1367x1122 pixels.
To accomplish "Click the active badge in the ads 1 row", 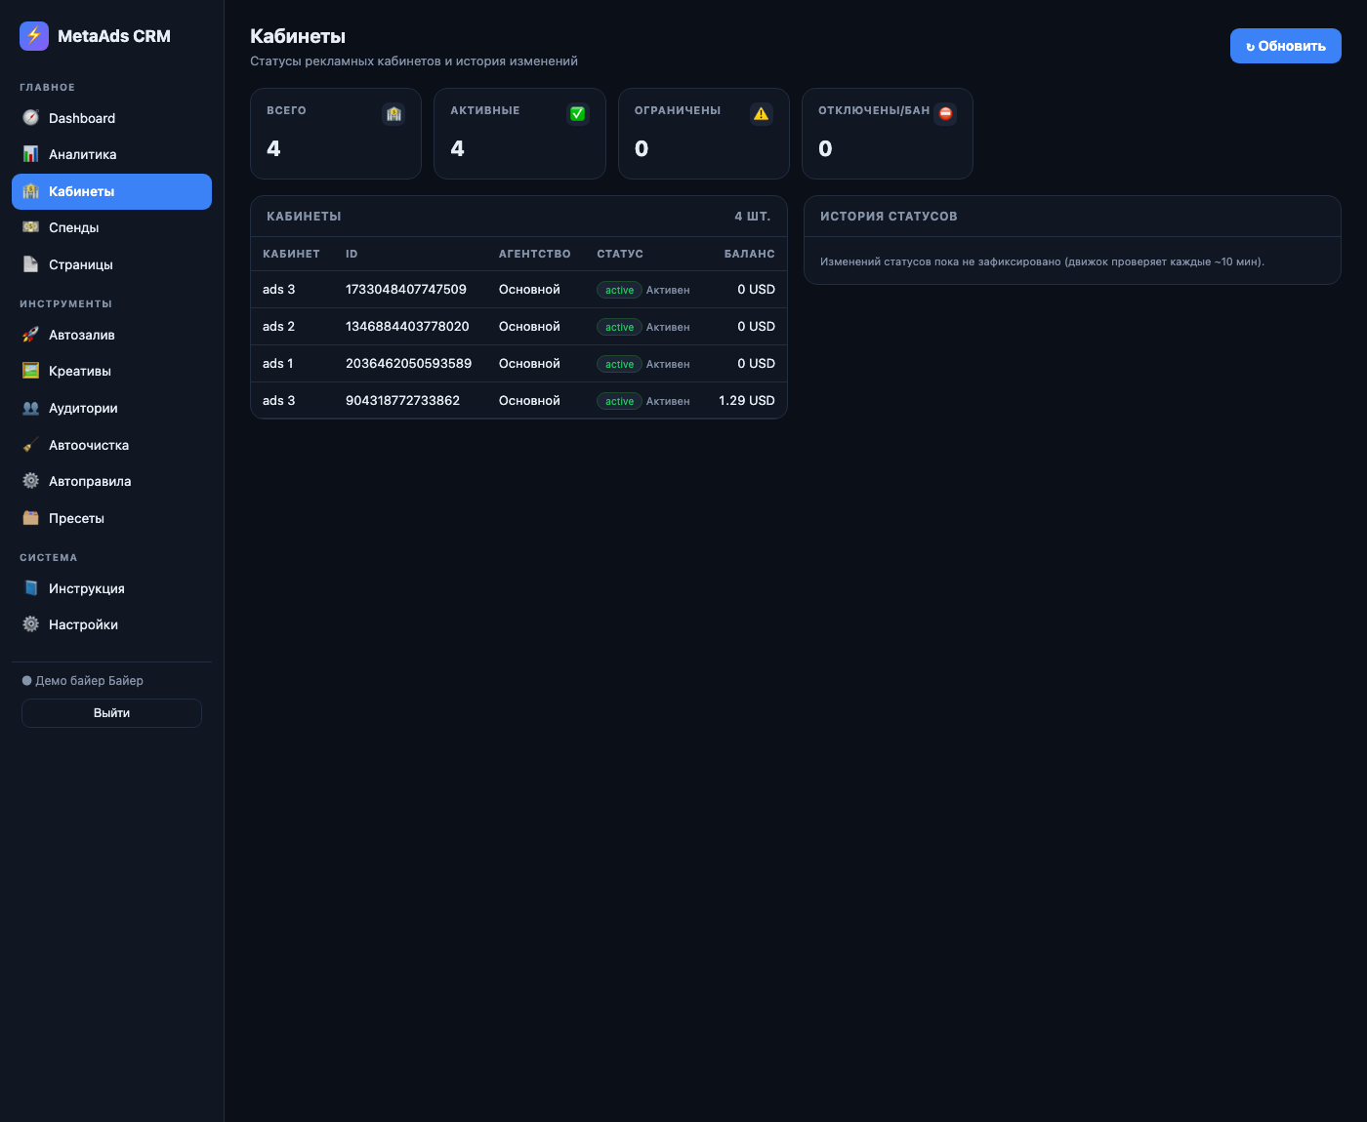I will coord(619,364).
